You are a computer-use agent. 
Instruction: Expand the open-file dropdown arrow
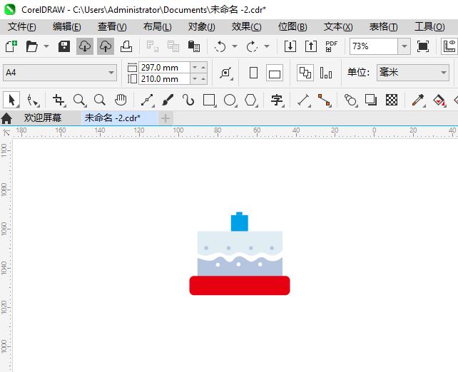point(46,46)
